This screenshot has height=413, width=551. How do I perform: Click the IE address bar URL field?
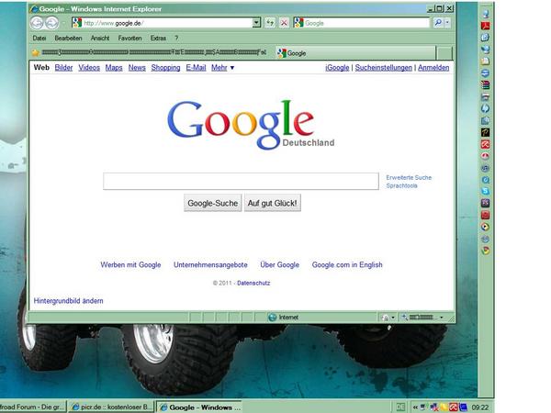(167, 23)
